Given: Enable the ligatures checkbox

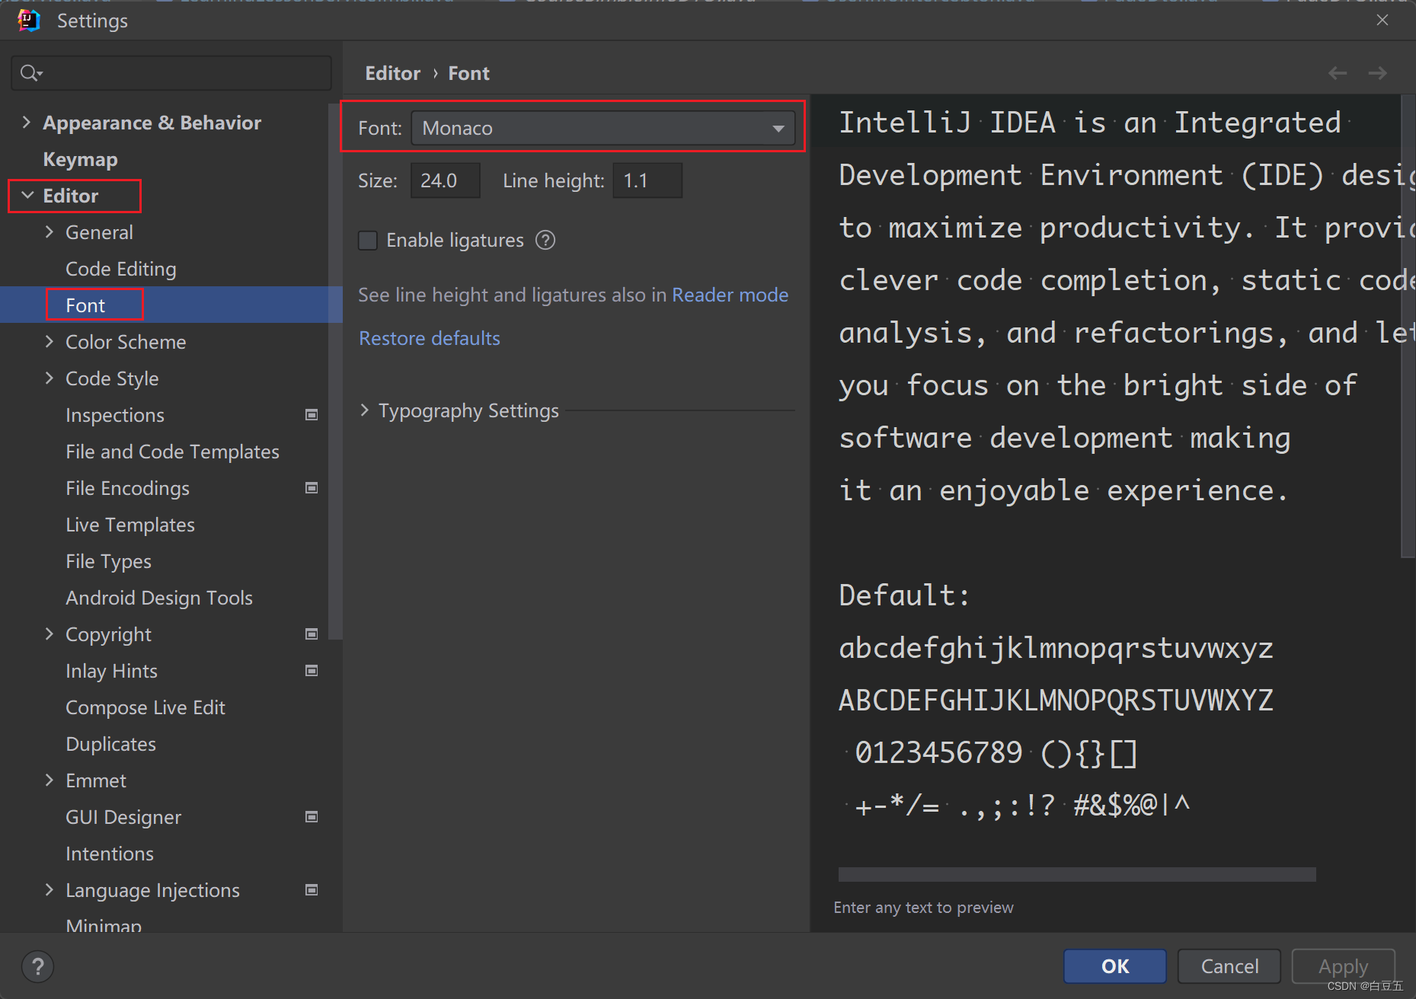Looking at the screenshot, I should pyautogui.click(x=368, y=241).
